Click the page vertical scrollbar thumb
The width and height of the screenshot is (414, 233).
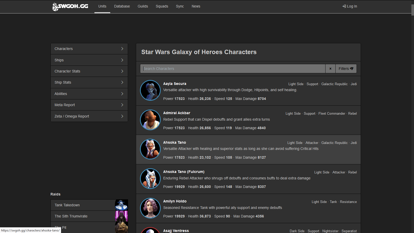(x=413, y=10)
